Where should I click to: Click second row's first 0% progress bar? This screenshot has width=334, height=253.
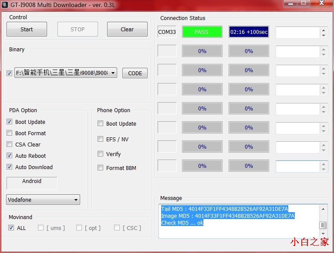coord(202,51)
